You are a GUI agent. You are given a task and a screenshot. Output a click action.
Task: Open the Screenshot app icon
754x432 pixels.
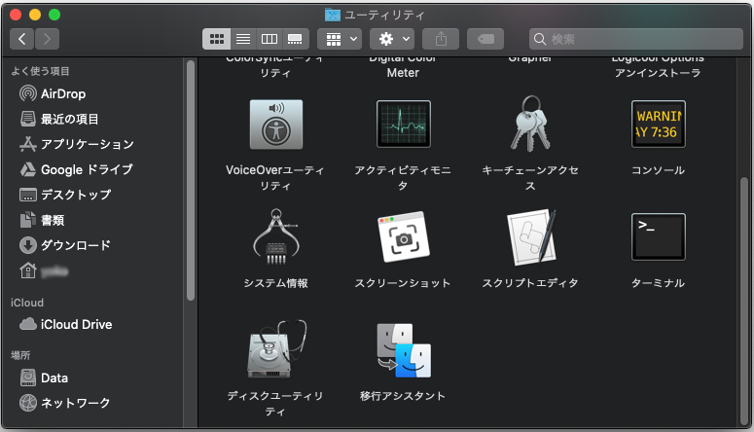click(x=404, y=236)
